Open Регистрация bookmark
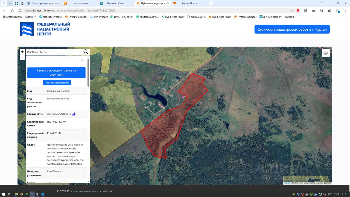350x197 pixels. pos(99,17)
